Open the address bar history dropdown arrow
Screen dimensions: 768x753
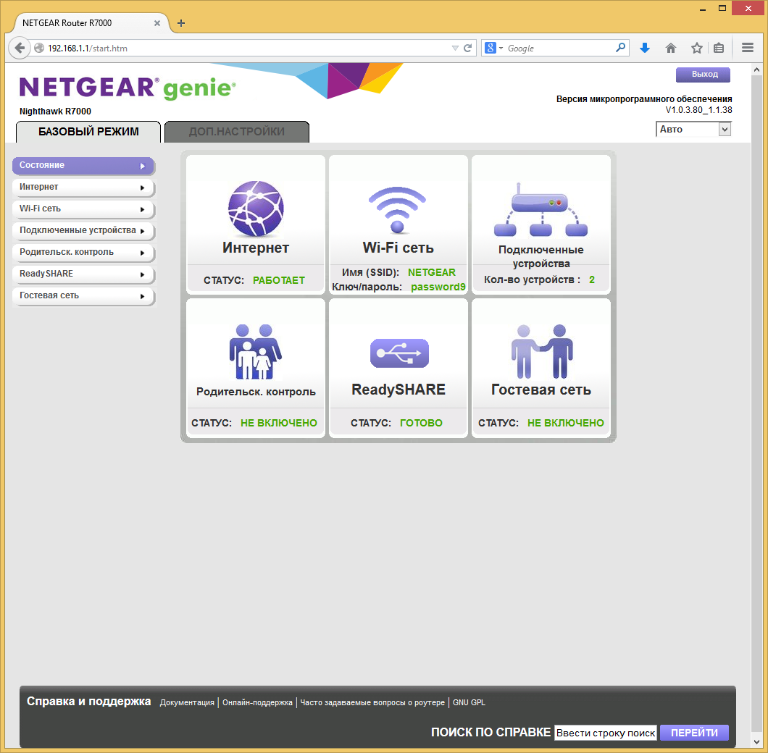[x=455, y=48]
